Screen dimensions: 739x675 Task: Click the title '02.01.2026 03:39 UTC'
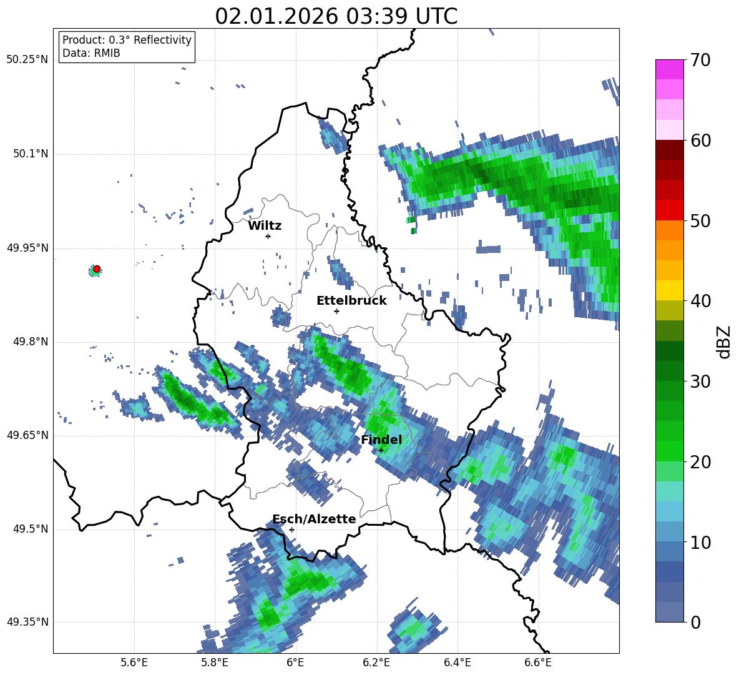tap(336, 16)
